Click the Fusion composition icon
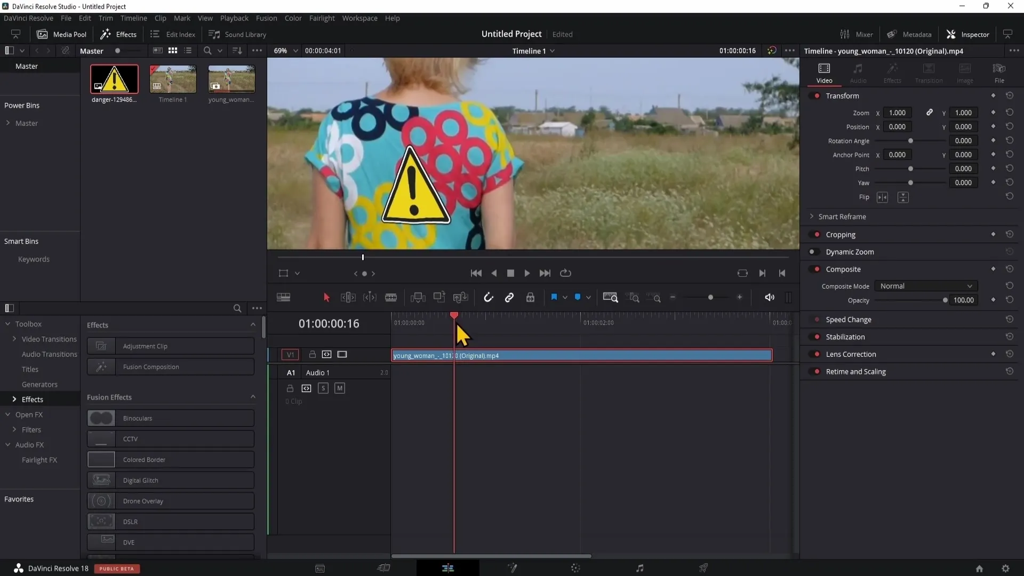This screenshot has height=576, width=1024. (101, 366)
